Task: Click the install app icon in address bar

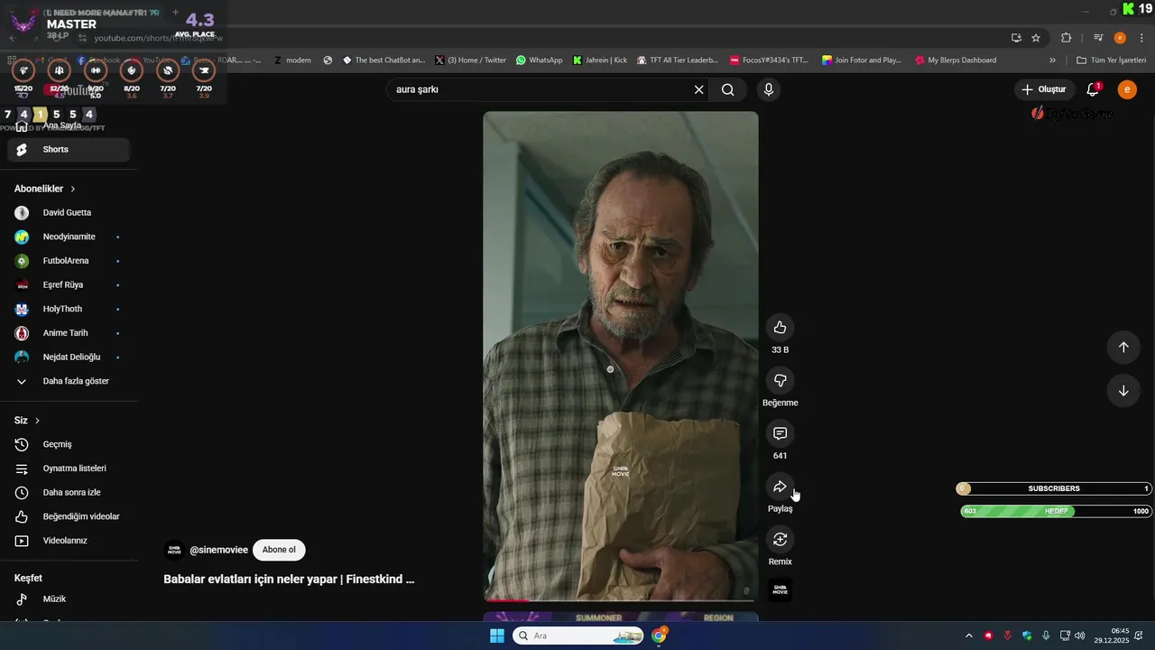Action: [1016, 38]
